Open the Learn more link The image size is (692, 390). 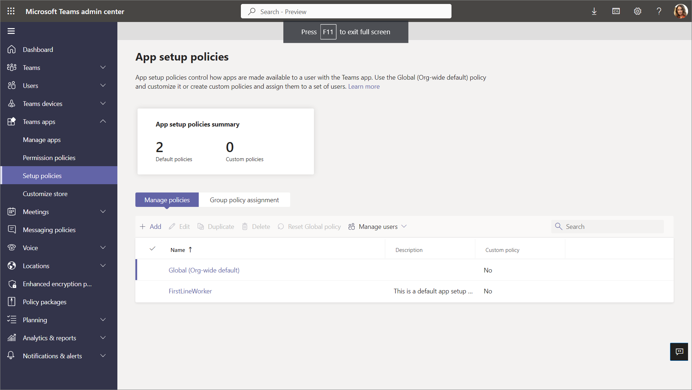364,87
